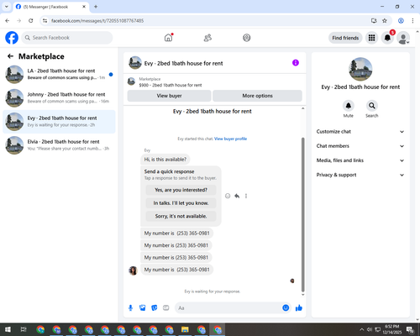This screenshot has height=336, width=420.
Task: Bookmark this page with the star icon
Action: coord(385,20)
